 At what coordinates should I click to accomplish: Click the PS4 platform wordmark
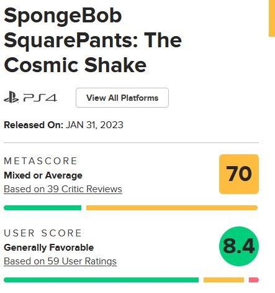coord(40,98)
